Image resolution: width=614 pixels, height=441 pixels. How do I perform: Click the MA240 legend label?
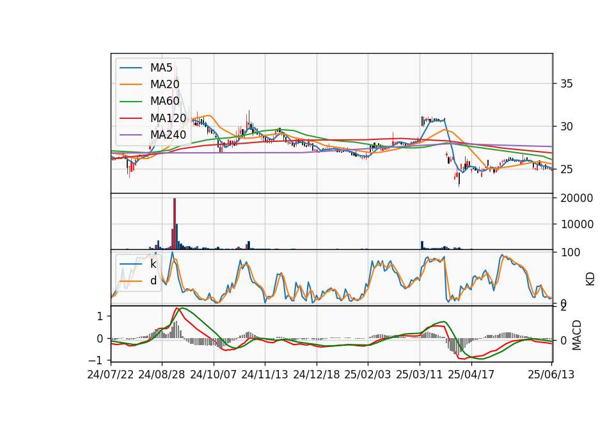(x=168, y=135)
